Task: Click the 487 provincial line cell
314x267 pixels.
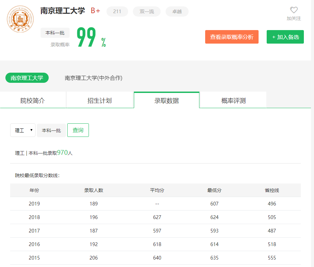Action: click(x=272, y=231)
